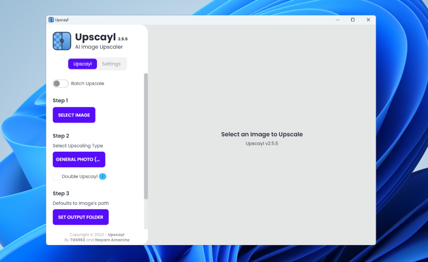Click the Upscayl logo in the sidebar
The image size is (428, 262).
pyautogui.click(x=62, y=41)
